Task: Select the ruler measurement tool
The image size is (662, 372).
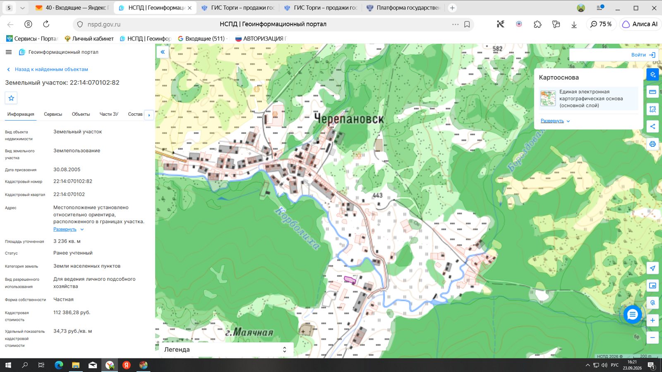Action: tap(652, 92)
